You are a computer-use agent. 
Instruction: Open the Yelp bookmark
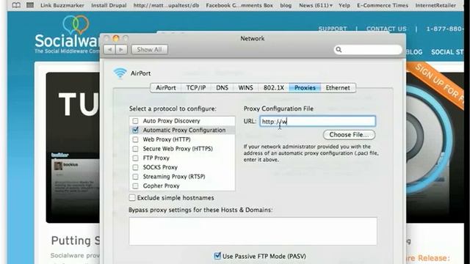(344, 5)
